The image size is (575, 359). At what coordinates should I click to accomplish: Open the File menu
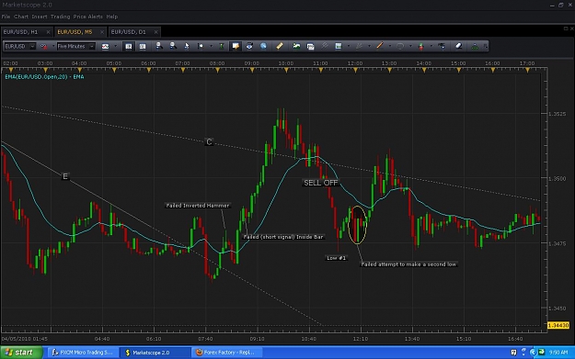point(6,17)
